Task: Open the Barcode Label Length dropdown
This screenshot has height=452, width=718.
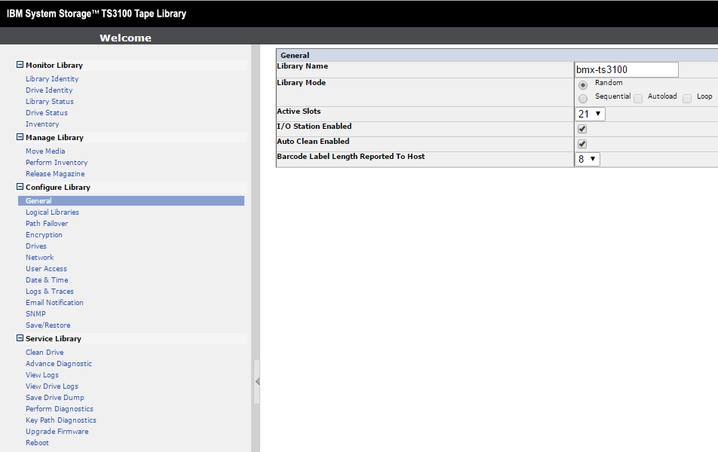Action: (x=587, y=159)
